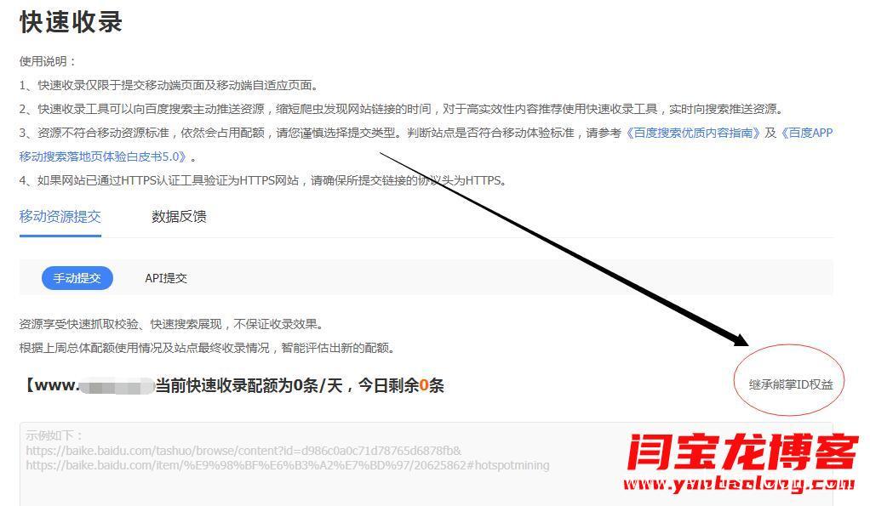Click the www.yanbaolong.com watermark URL

point(739,484)
